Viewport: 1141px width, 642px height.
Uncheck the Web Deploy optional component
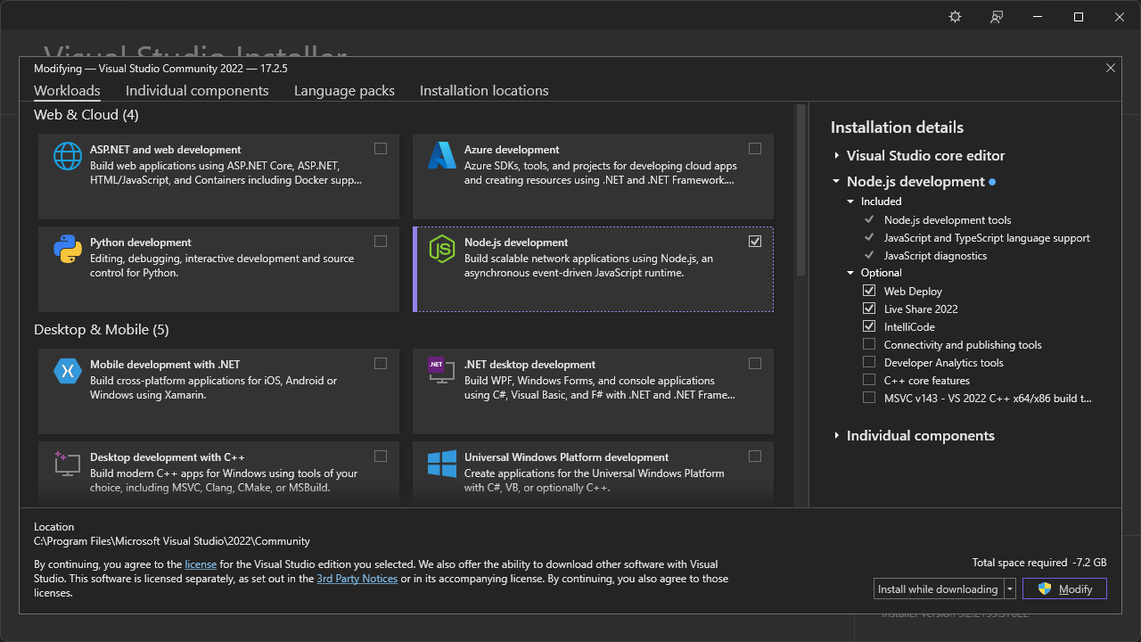coord(869,291)
